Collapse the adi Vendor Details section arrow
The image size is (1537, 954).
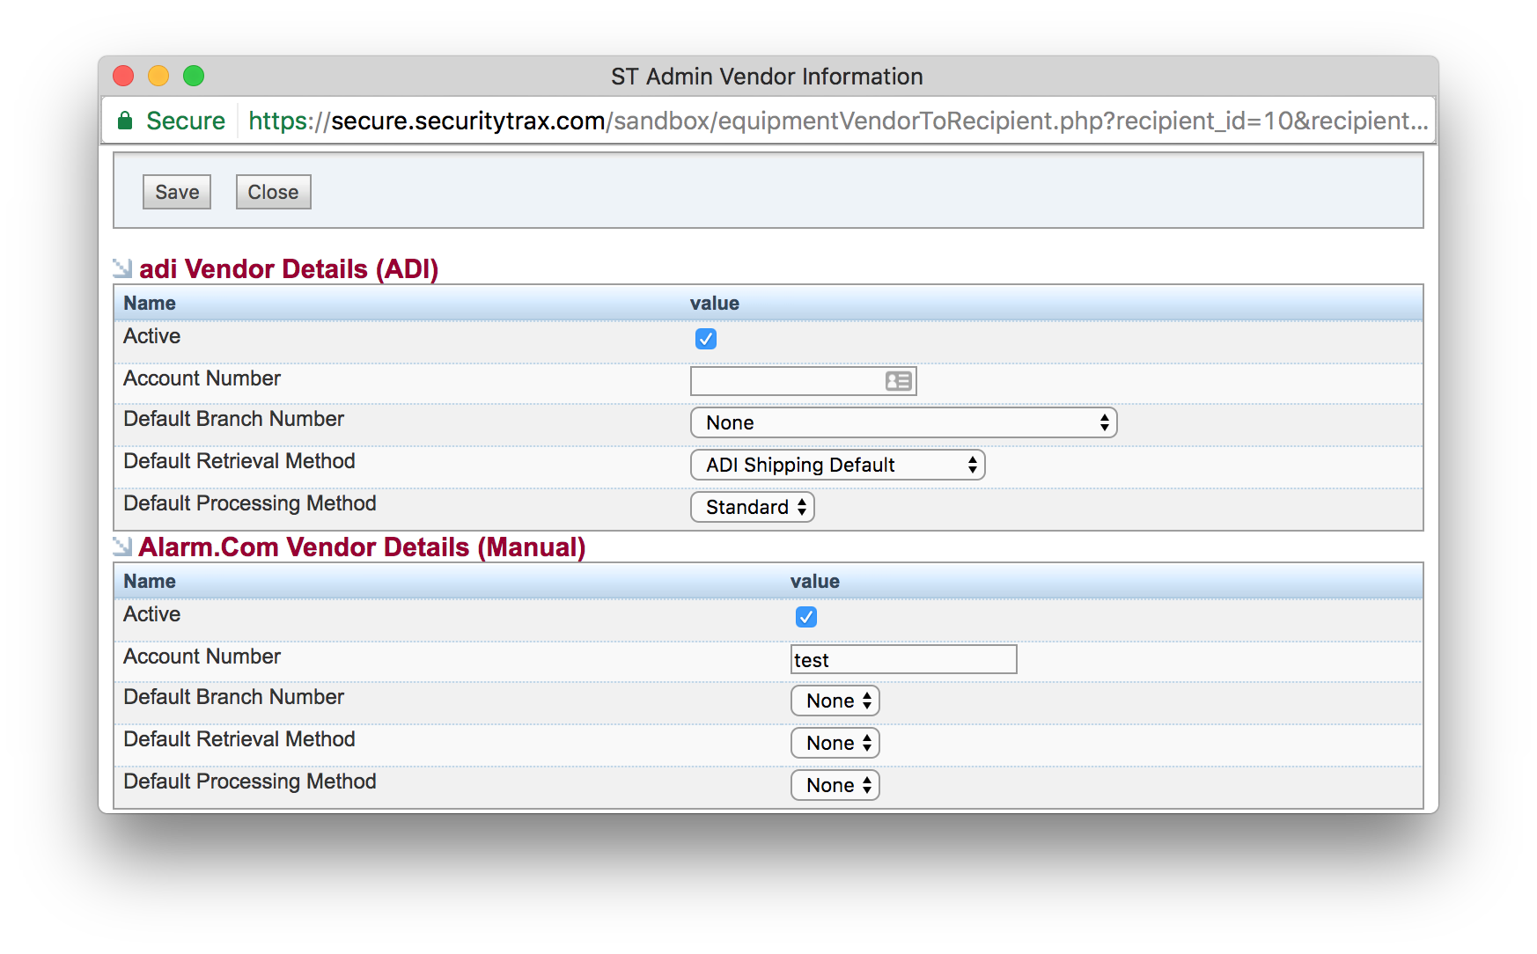[x=122, y=268]
